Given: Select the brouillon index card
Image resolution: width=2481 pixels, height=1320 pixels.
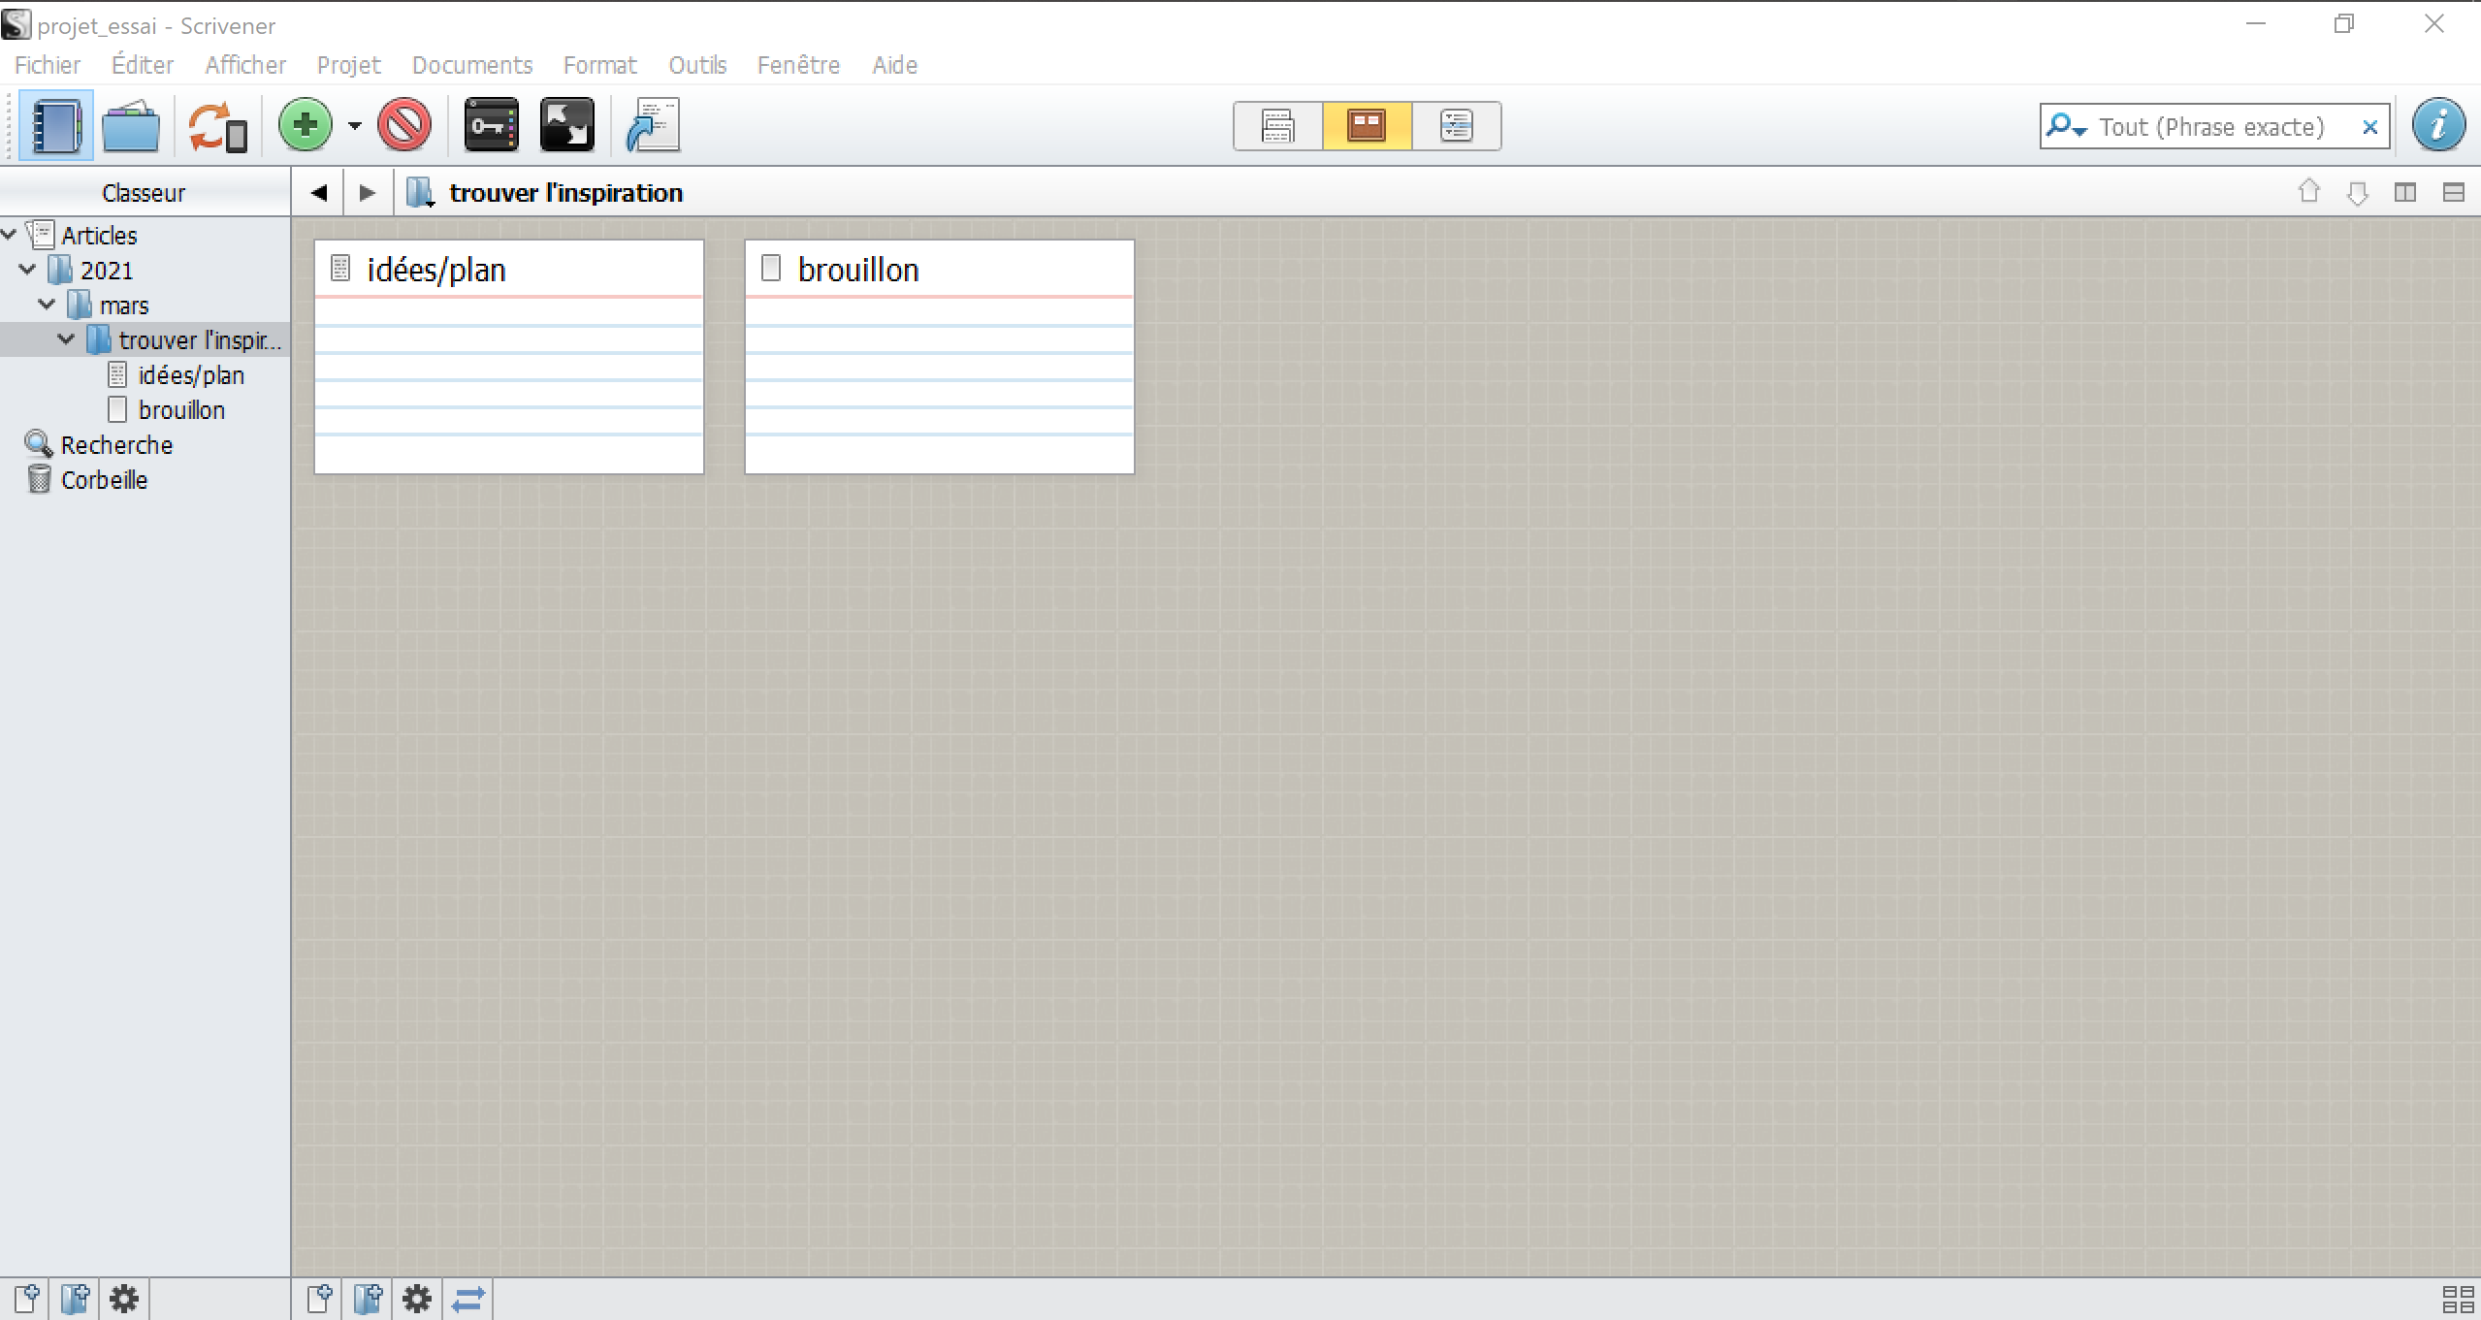Looking at the screenshot, I should point(939,357).
